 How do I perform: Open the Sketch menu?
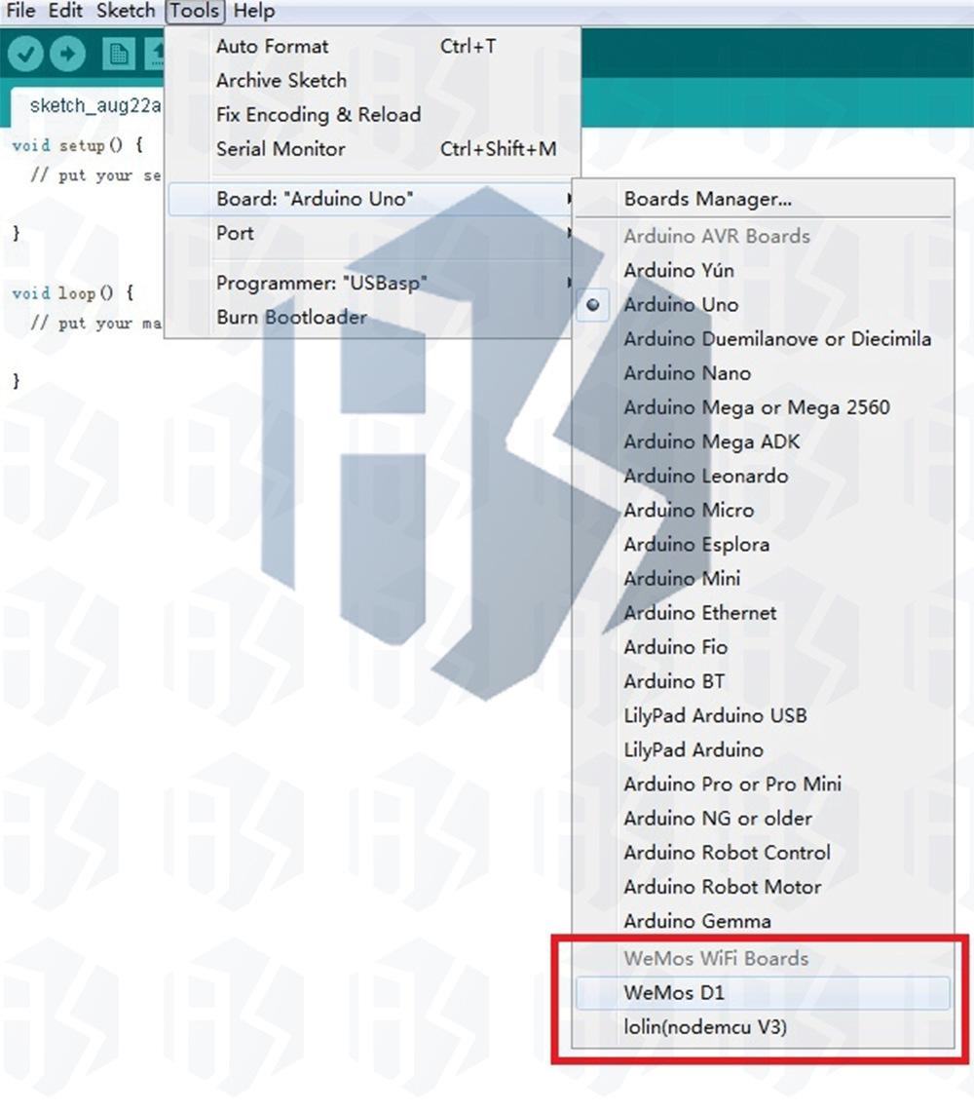[x=126, y=11]
